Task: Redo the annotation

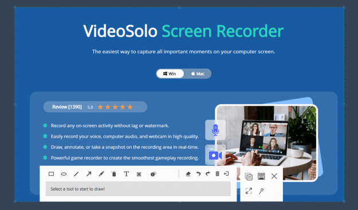Action: (208, 174)
